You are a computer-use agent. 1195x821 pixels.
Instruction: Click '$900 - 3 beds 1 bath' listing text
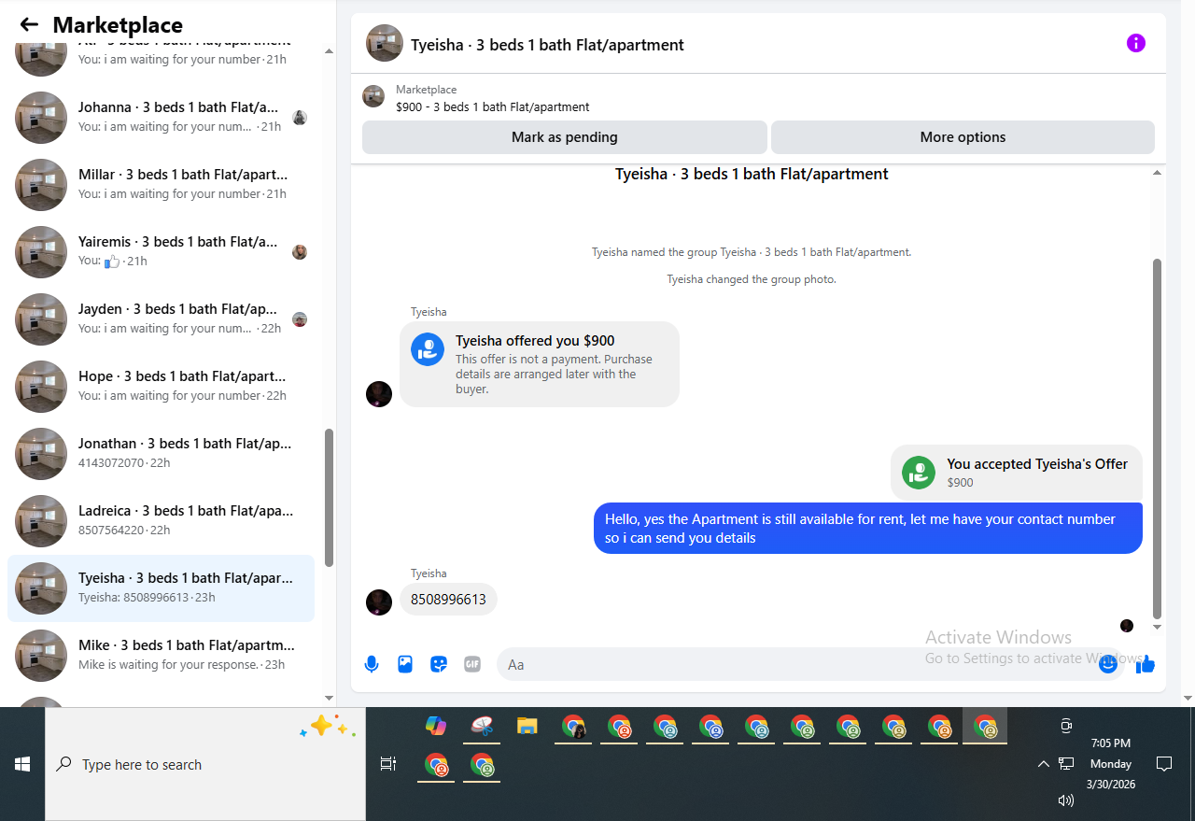coord(493,106)
